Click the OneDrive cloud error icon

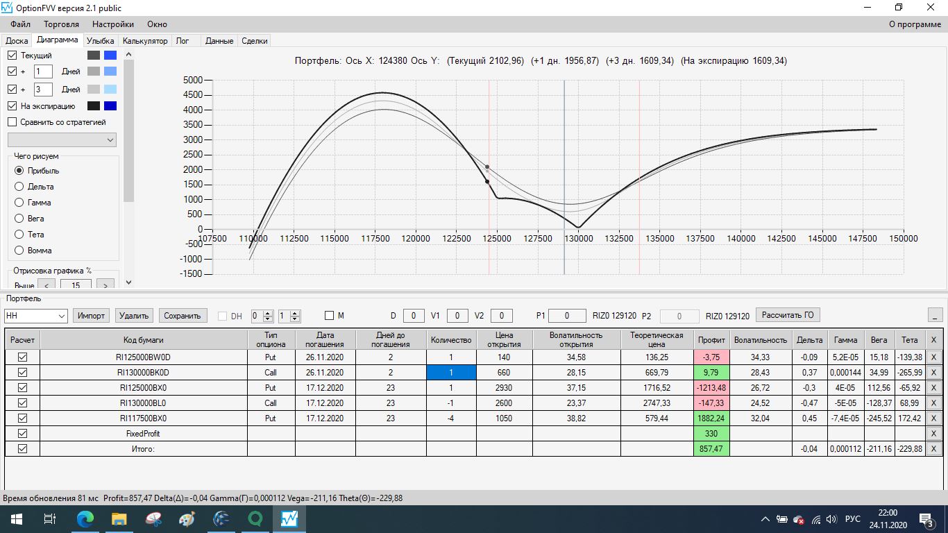[799, 519]
